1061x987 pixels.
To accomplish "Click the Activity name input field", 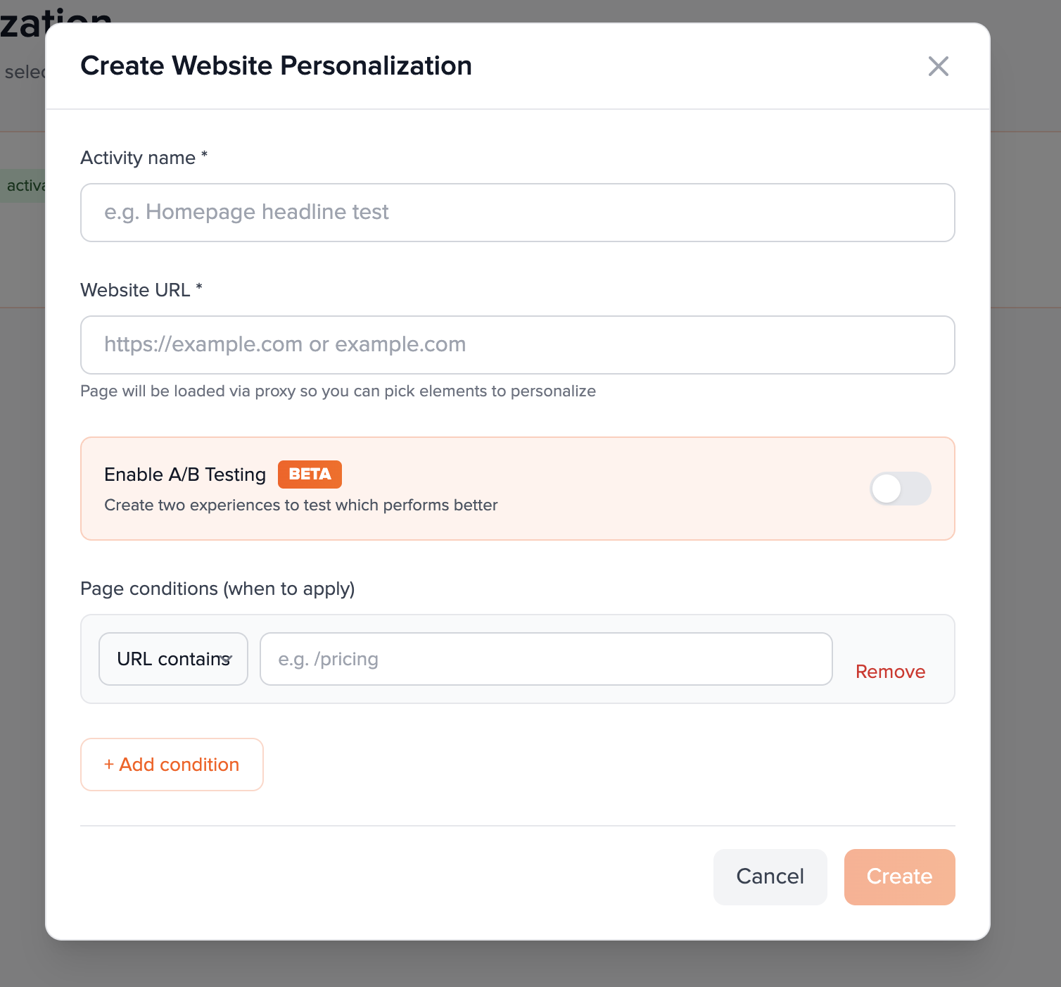I will 517,213.
